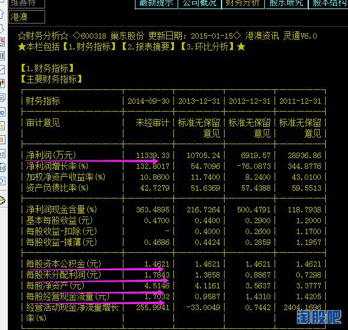Select growth rate value -76.0873
The height and width of the screenshot is (330, 348).
click(x=254, y=167)
